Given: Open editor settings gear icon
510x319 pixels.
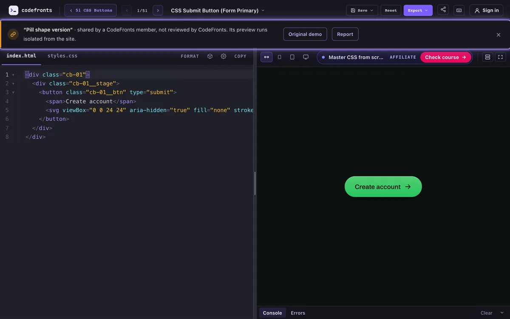Looking at the screenshot, I should pyautogui.click(x=224, y=56).
